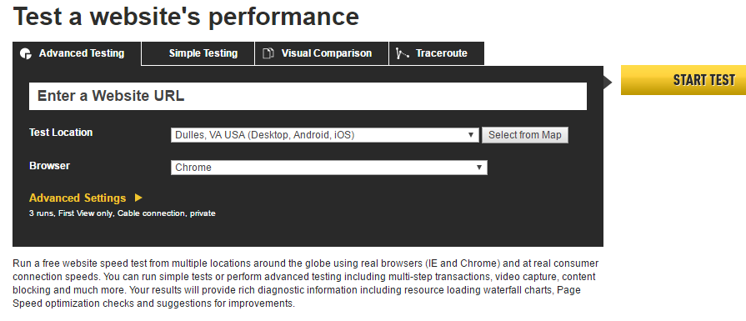Select the Dulles, VA USA location combo box
The width and height of the screenshot is (746, 321).
[325, 135]
